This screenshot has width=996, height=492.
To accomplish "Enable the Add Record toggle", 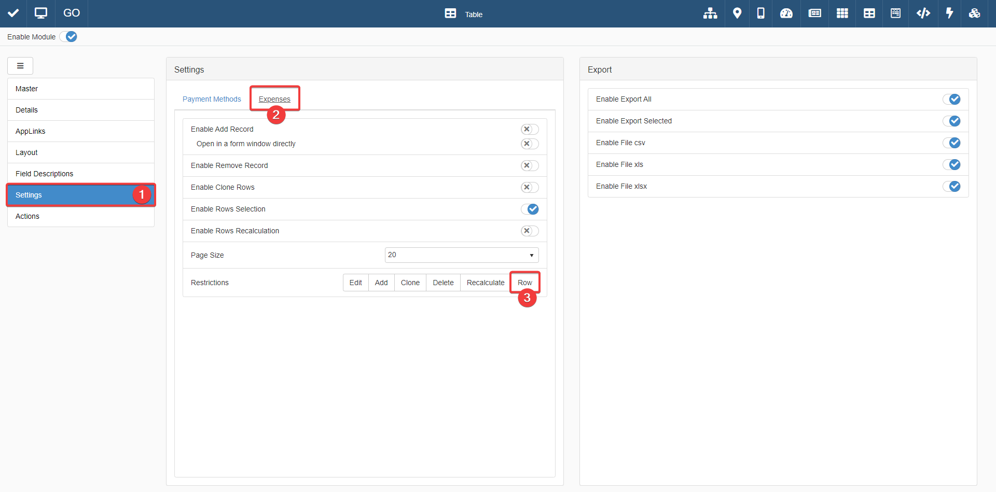I will (530, 129).
